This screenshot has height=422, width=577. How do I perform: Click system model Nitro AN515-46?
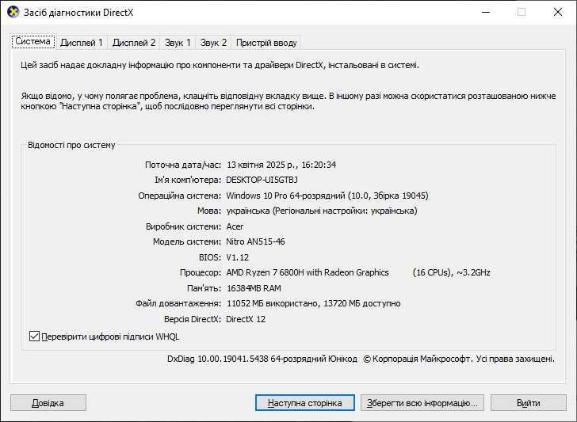click(255, 242)
